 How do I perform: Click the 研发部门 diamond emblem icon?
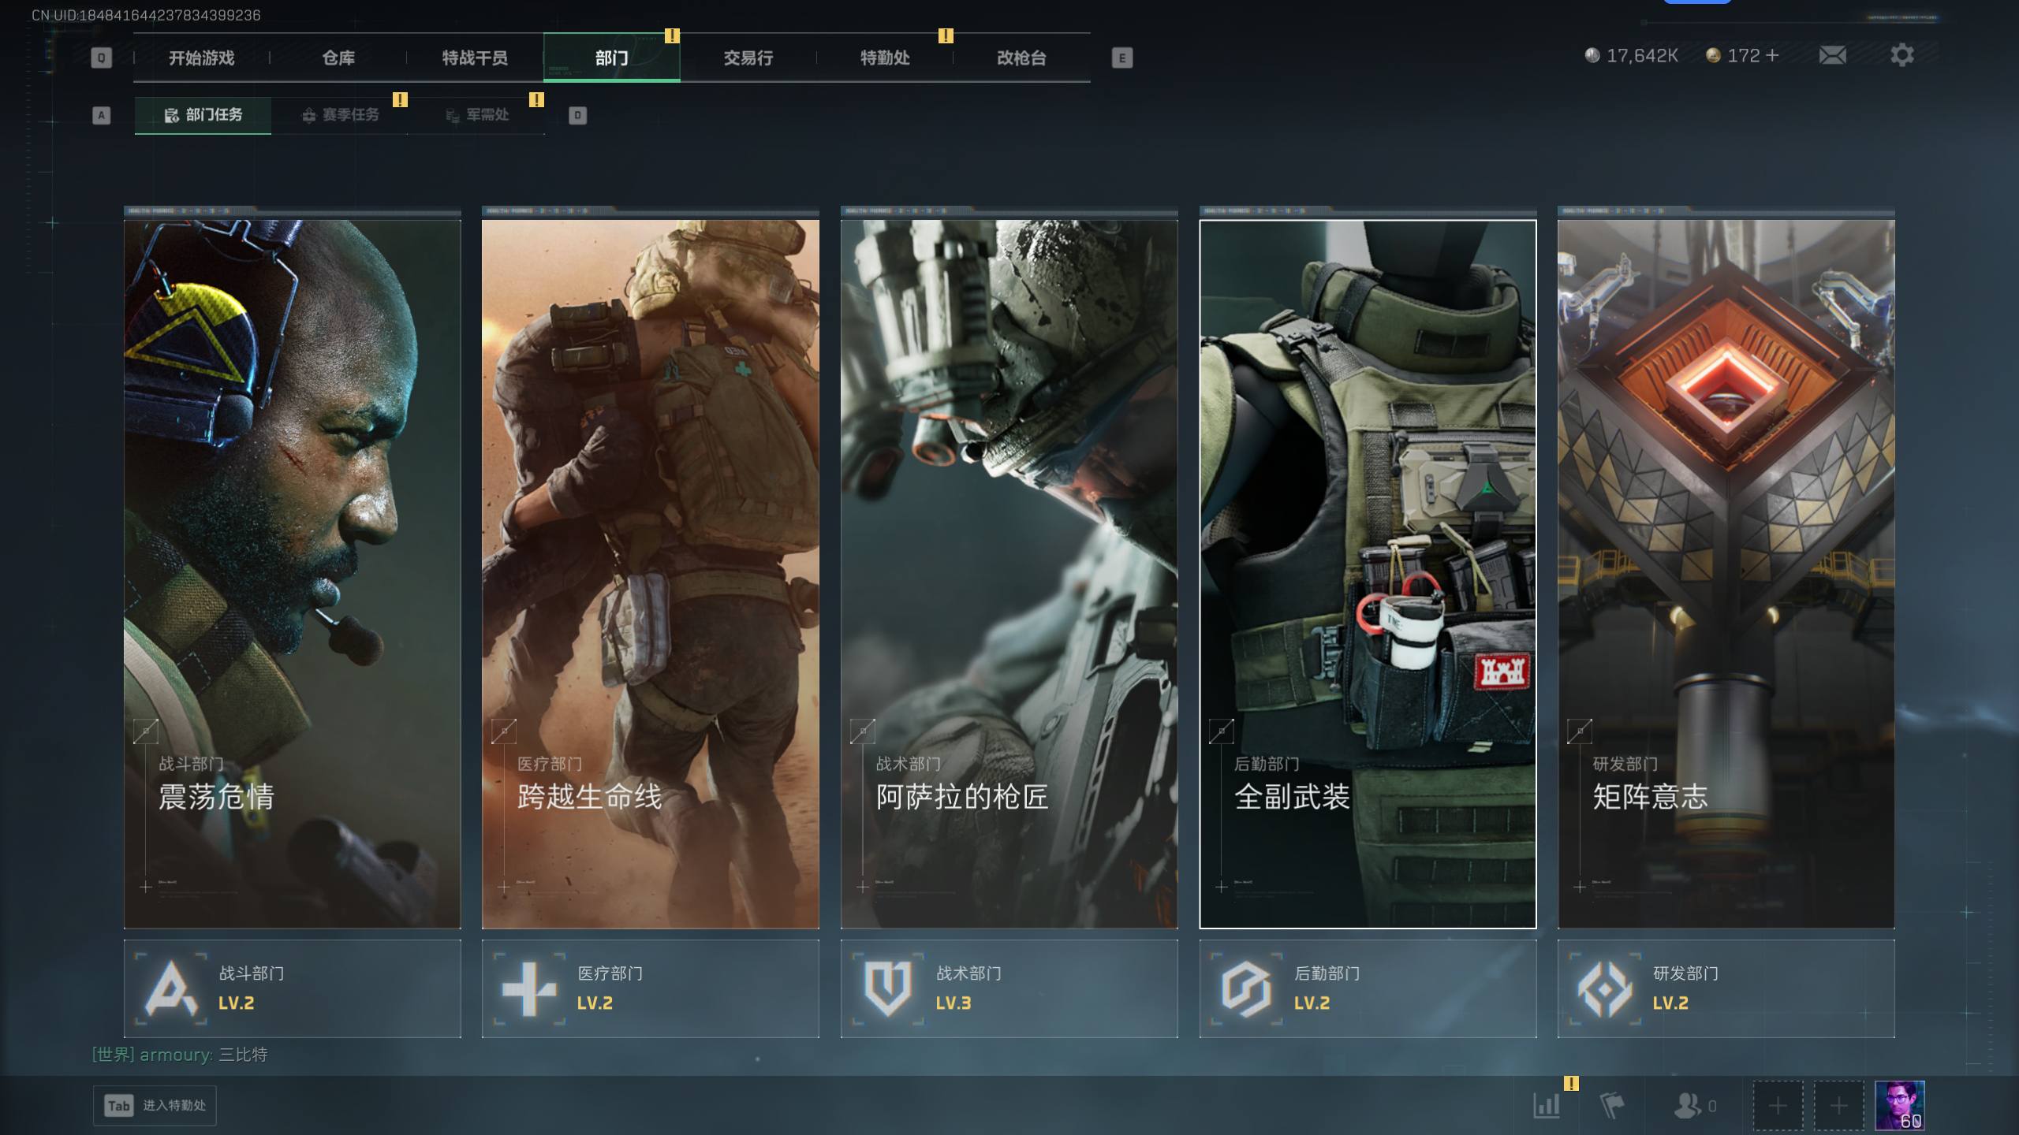pos(1605,988)
